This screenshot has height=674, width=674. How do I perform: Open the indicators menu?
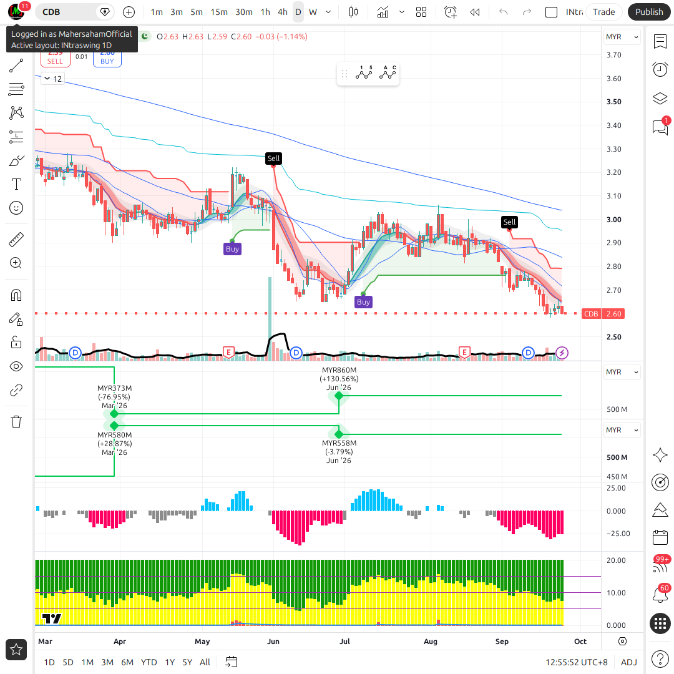[383, 12]
